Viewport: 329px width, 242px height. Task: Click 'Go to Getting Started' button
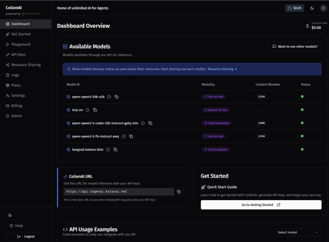coord(261,205)
